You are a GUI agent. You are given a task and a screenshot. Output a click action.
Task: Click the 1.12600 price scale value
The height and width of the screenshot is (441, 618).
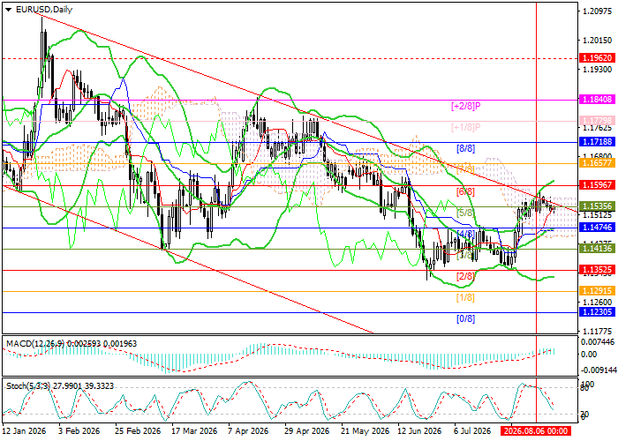(597, 303)
